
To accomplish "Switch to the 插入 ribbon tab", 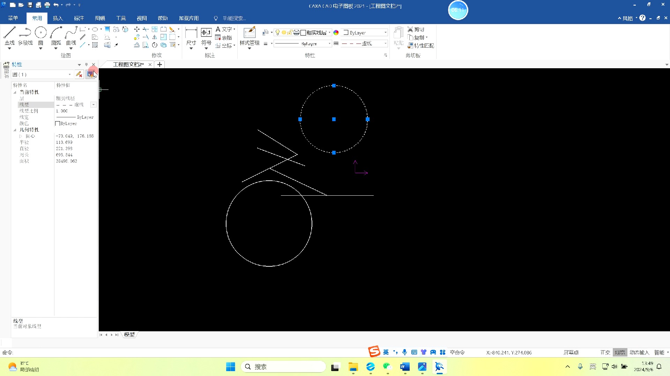I will point(58,18).
